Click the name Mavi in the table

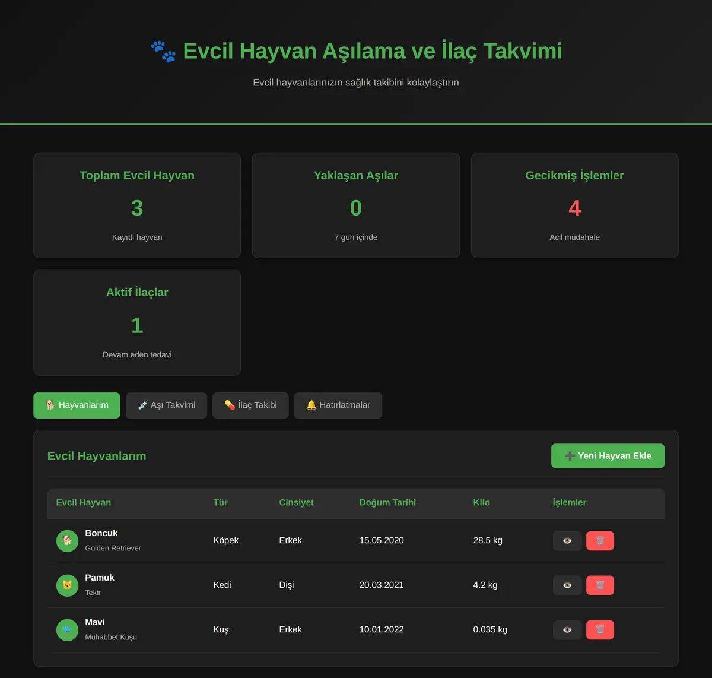(x=95, y=622)
